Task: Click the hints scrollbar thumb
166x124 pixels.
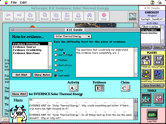Action: 136,114
